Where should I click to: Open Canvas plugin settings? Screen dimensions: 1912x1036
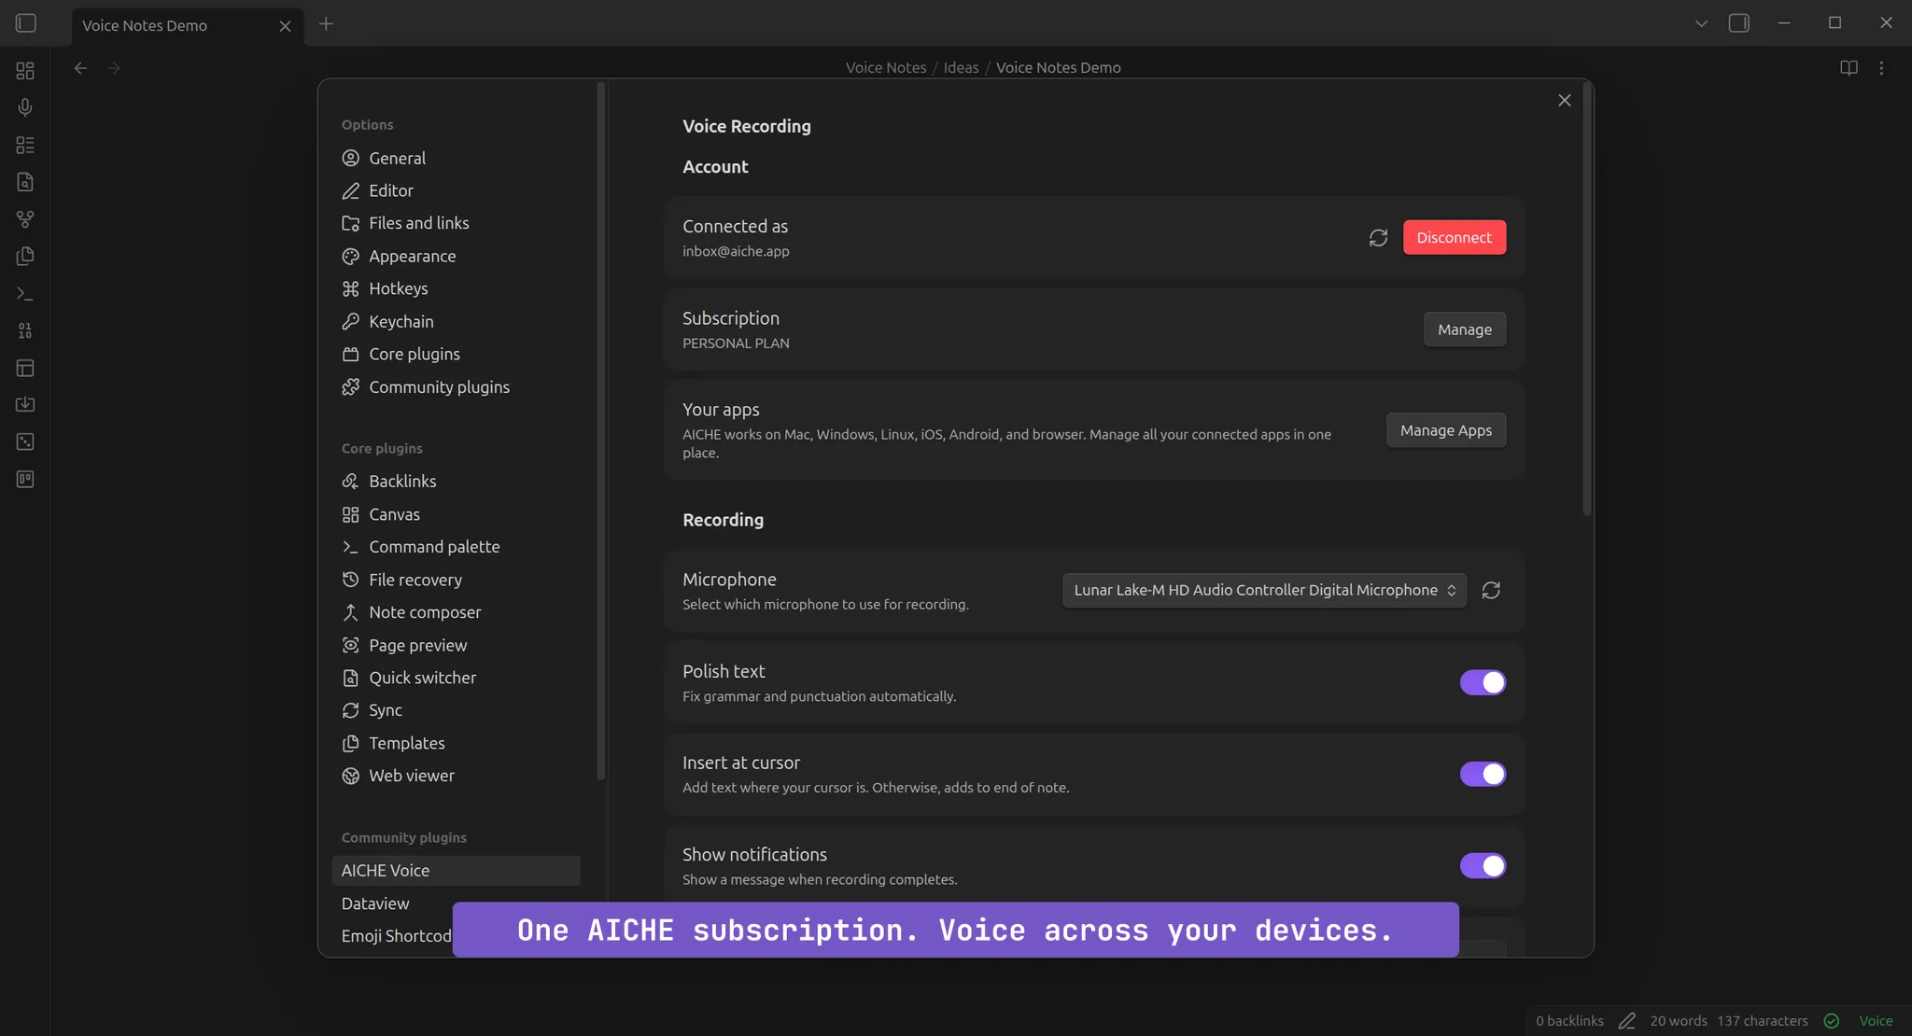456,514
